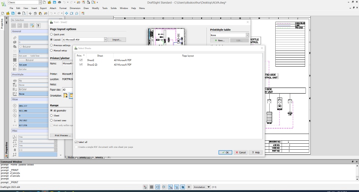Click Cancel in the Select Sheets dialog

[240, 152]
